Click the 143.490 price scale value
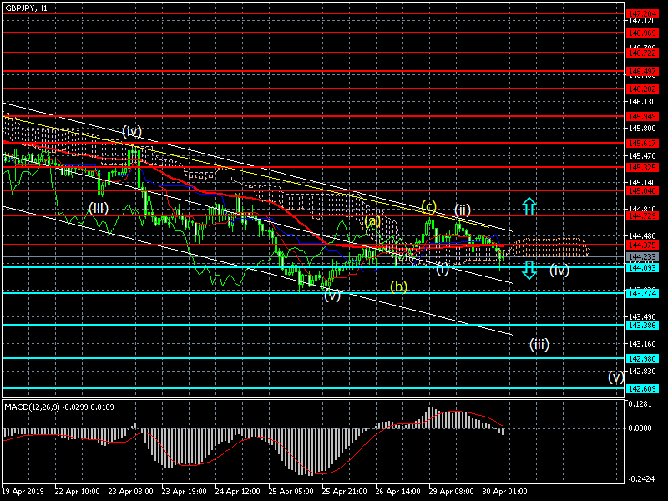 (642, 317)
